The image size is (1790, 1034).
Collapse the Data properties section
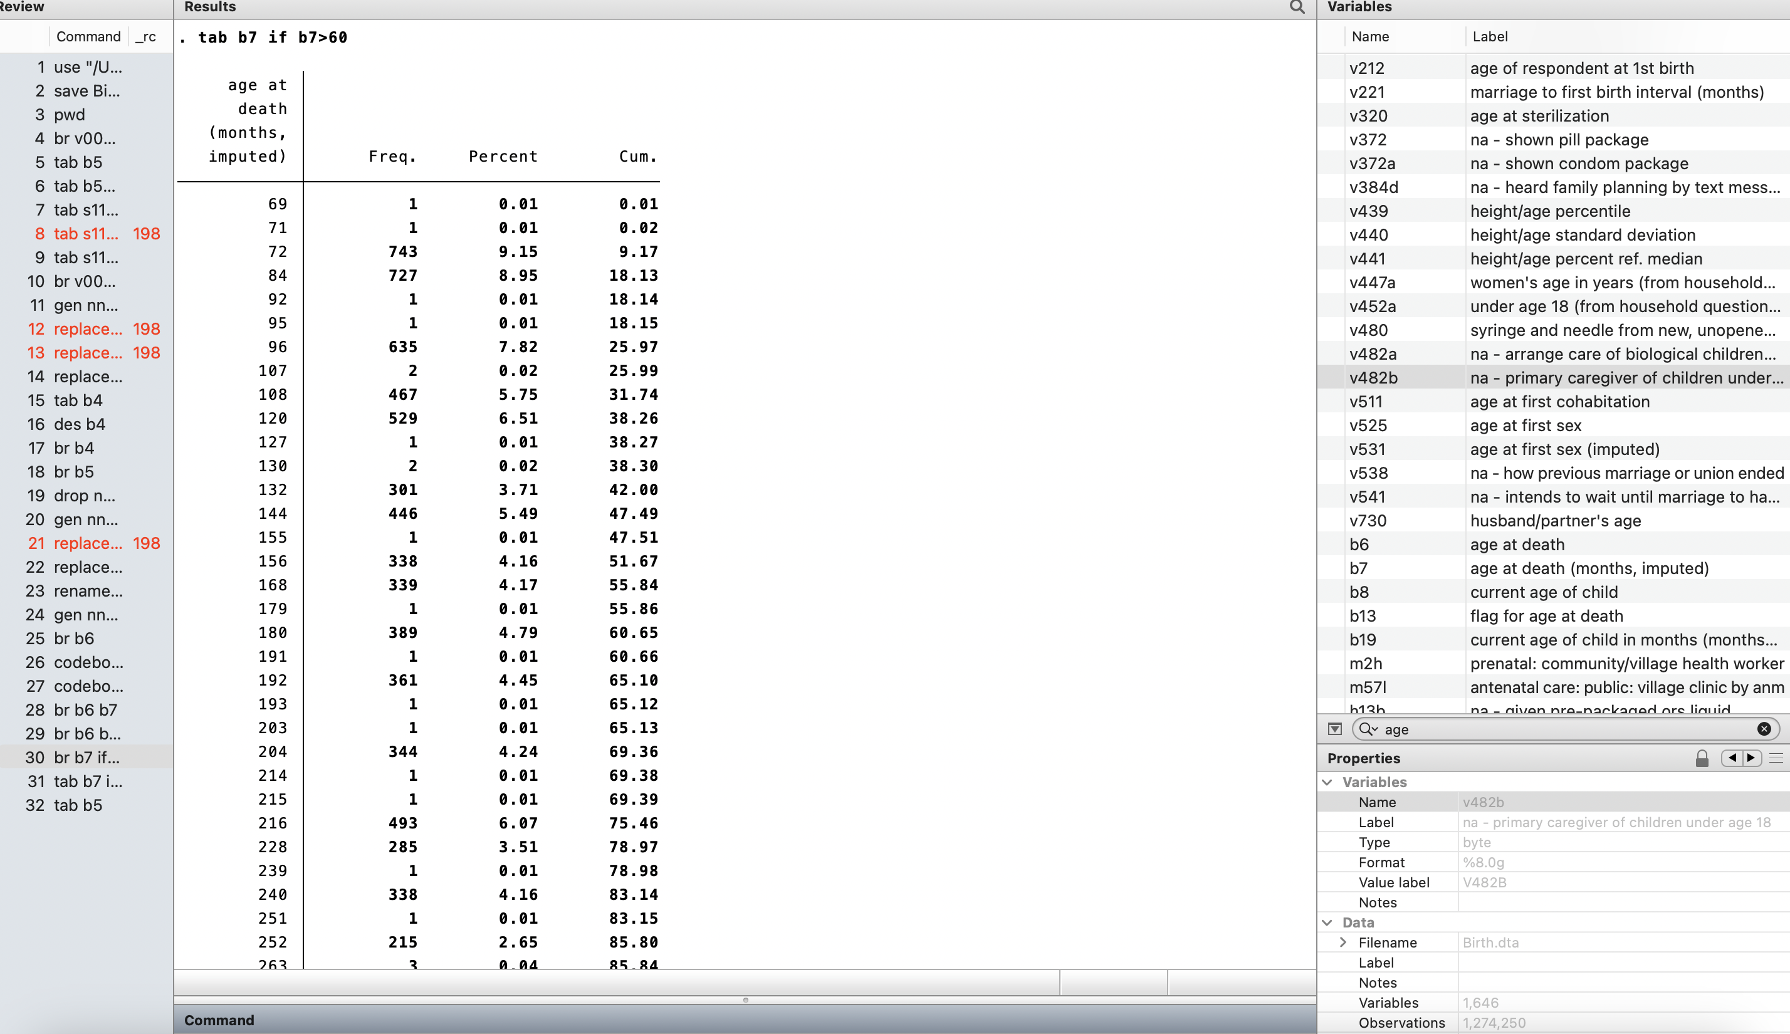tap(1327, 922)
